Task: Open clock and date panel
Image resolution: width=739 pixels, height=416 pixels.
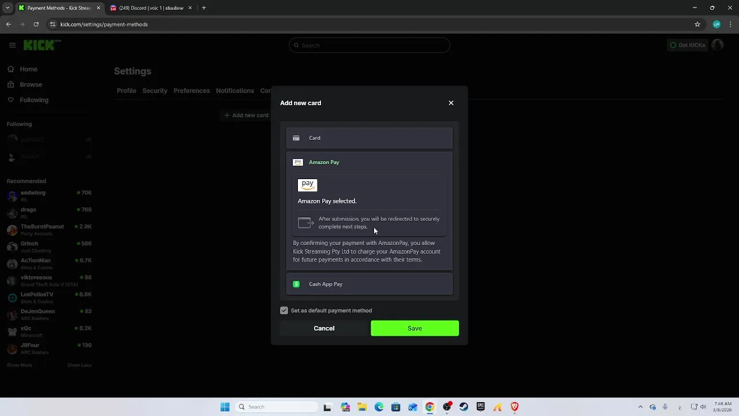Action: click(722, 407)
